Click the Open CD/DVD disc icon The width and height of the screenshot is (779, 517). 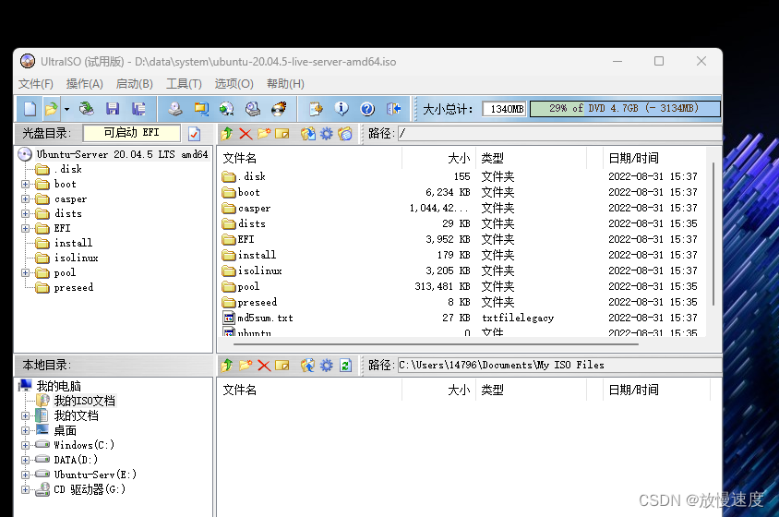pos(87,108)
